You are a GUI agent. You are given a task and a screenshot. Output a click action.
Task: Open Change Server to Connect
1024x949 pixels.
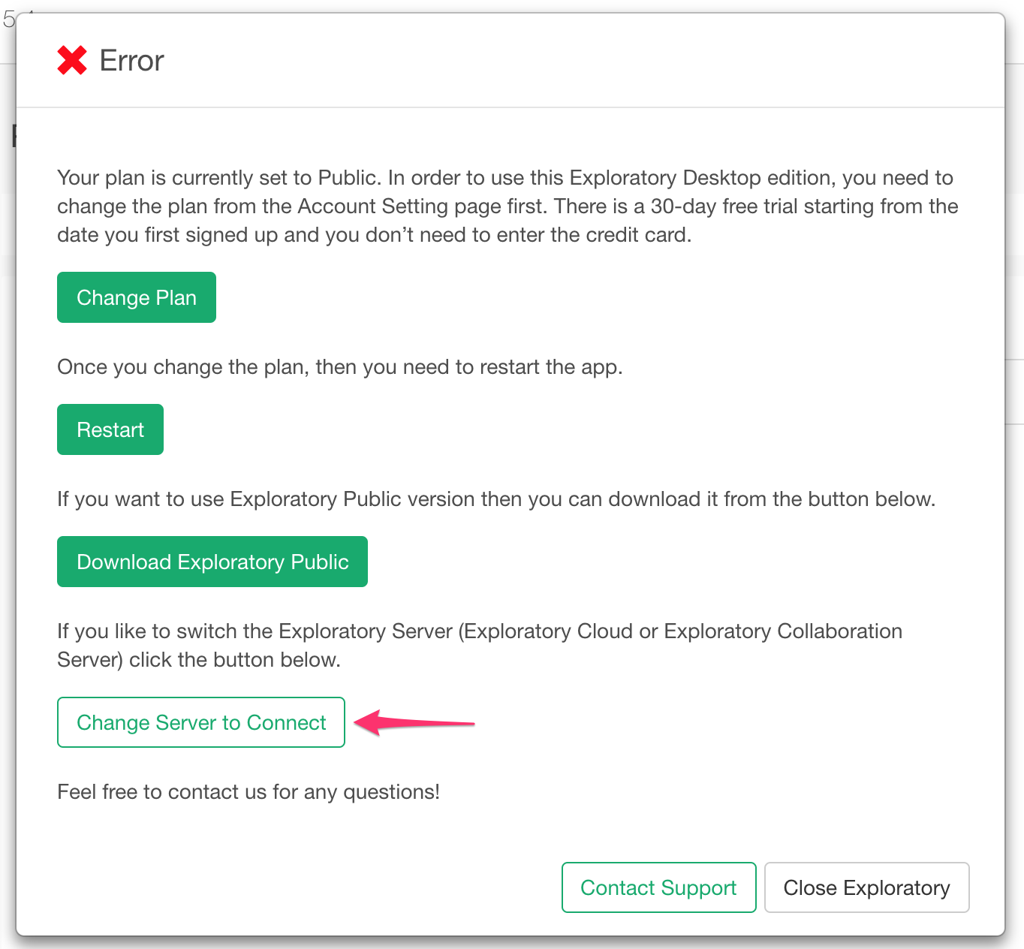(x=201, y=722)
